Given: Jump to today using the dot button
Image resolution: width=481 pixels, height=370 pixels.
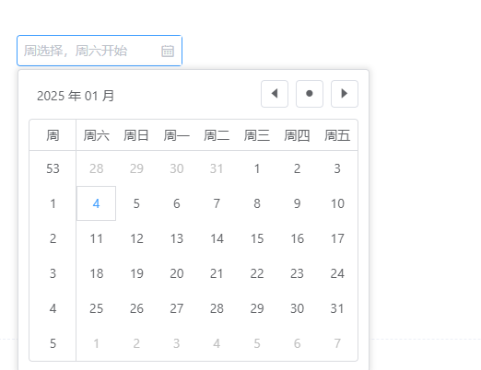Looking at the screenshot, I should [x=310, y=94].
